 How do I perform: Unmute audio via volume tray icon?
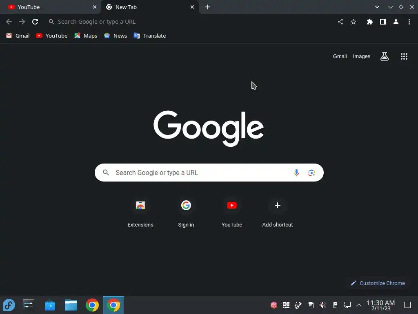coord(323,305)
